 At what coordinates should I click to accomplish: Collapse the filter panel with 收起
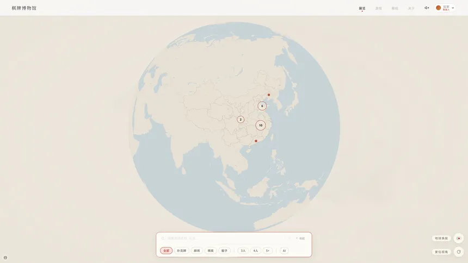(300, 238)
